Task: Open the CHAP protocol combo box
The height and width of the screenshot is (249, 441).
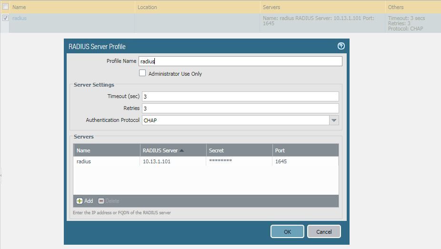Action: [235, 120]
